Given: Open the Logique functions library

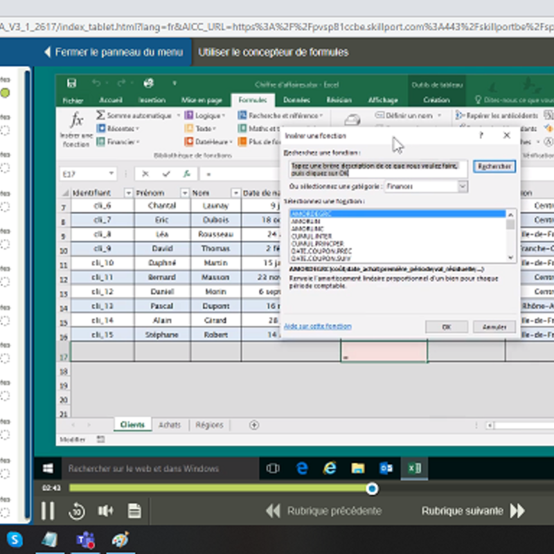Looking at the screenshot, I should pyautogui.click(x=204, y=116).
